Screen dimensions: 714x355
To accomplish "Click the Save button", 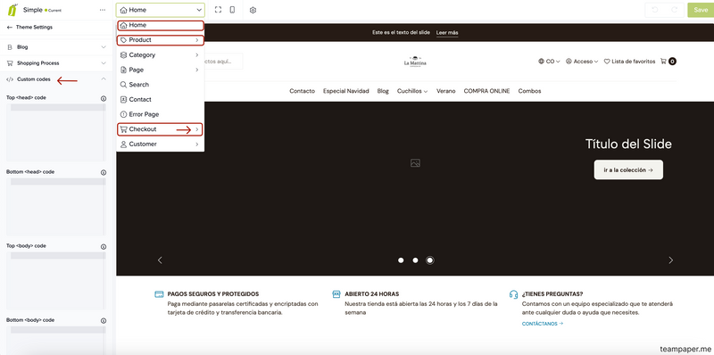I will 701,10.
